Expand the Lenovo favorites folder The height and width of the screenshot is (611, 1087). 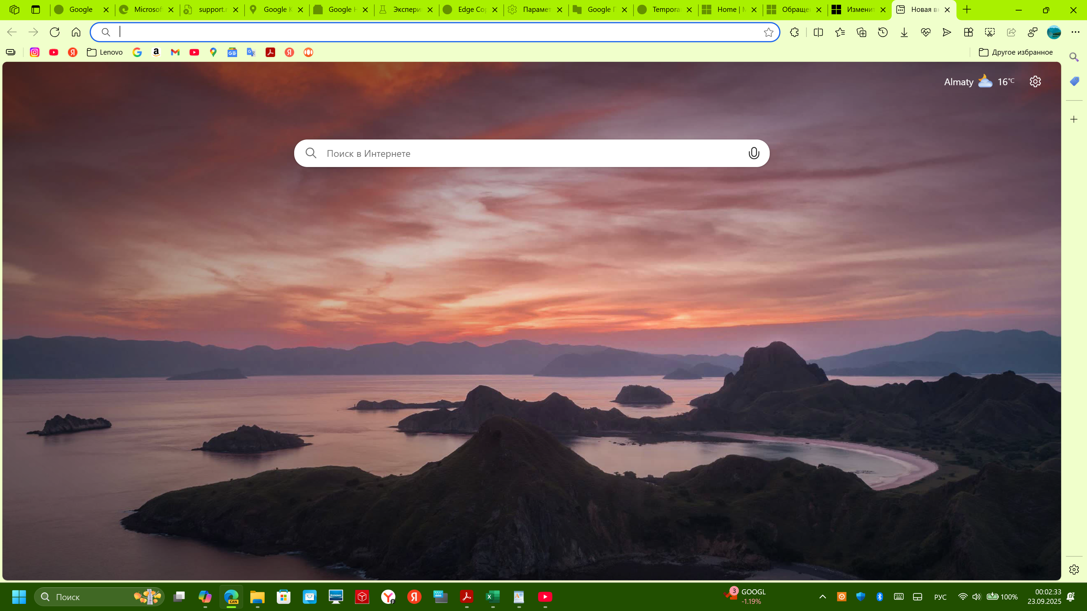point(105,52)
